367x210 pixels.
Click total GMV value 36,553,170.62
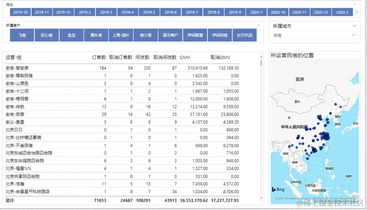click(194, 200)
